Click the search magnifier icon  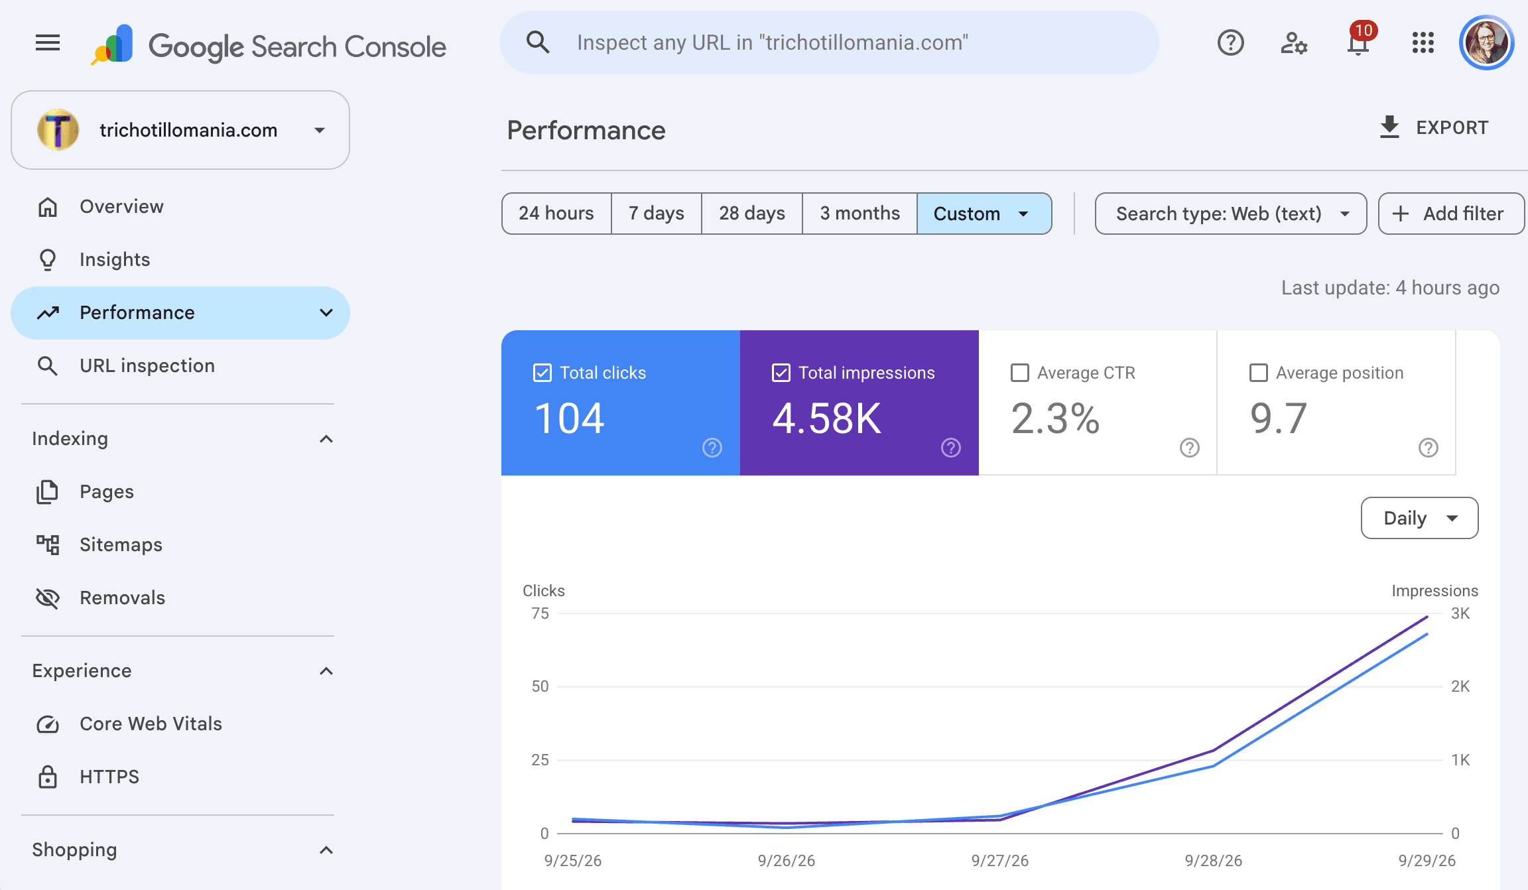click(x=538, y=42)
